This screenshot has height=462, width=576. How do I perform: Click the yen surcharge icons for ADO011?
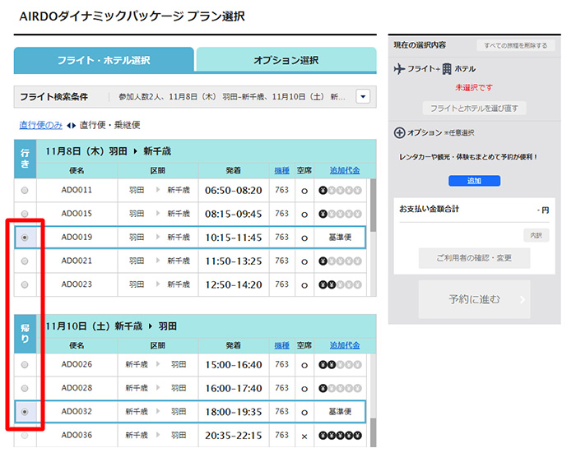pos(340,191)
